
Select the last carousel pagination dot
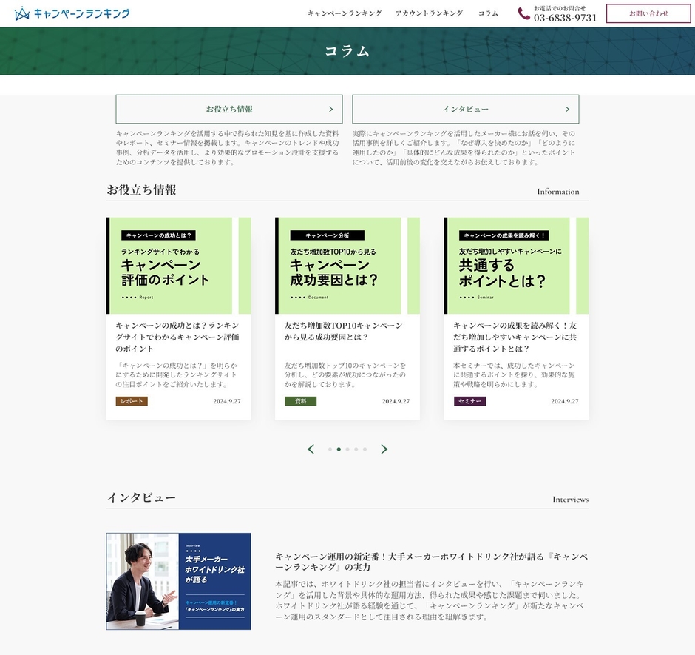point(365,449)
